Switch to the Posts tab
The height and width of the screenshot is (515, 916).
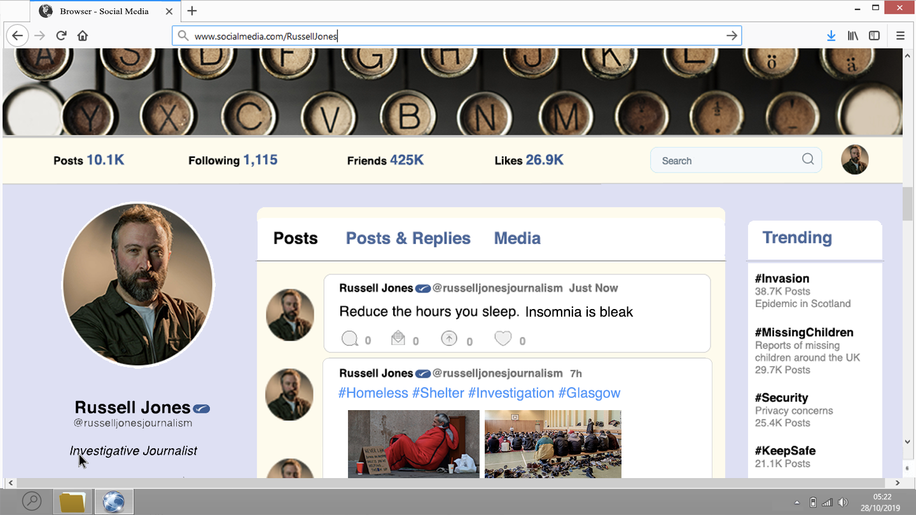295,238
